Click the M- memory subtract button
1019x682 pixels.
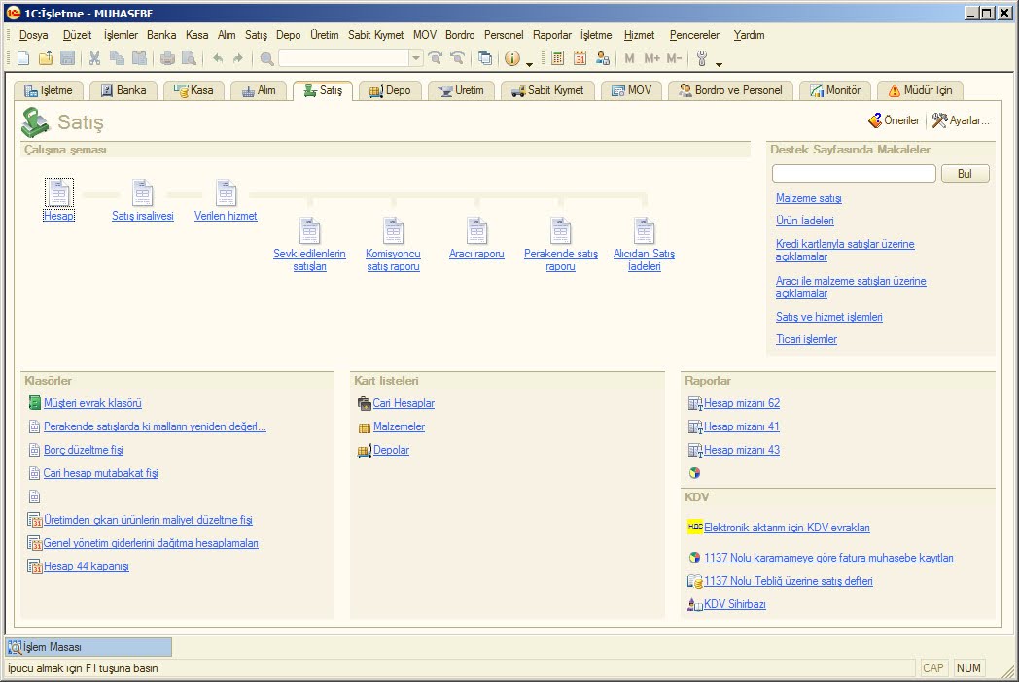point(674,58)
